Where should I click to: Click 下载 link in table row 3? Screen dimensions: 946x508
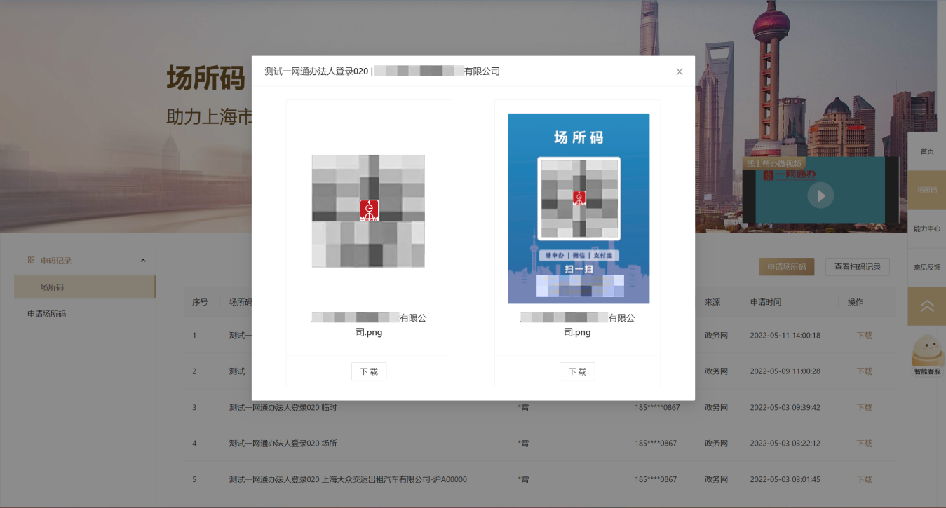[x=864, y=408]
